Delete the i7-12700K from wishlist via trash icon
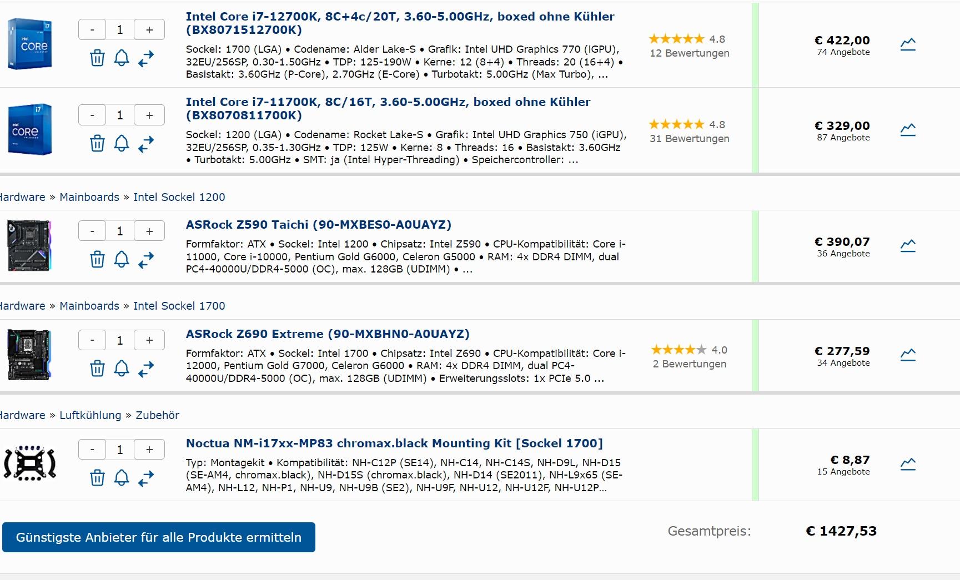Screen dimensions: 960x580 [97, 58]
